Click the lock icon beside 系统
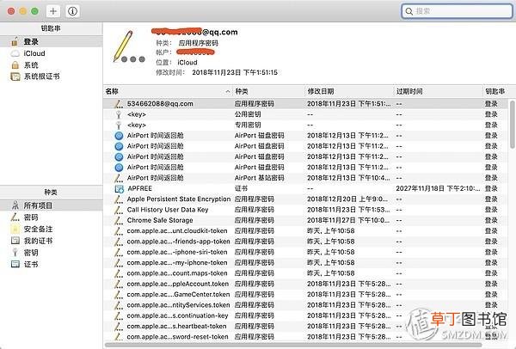The width and height of the screenshot is (516, 349). pyautogui.click(x=15, y=64)
